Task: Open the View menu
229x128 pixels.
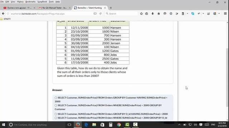Action: pyautogui.click(x=13, y=2)
